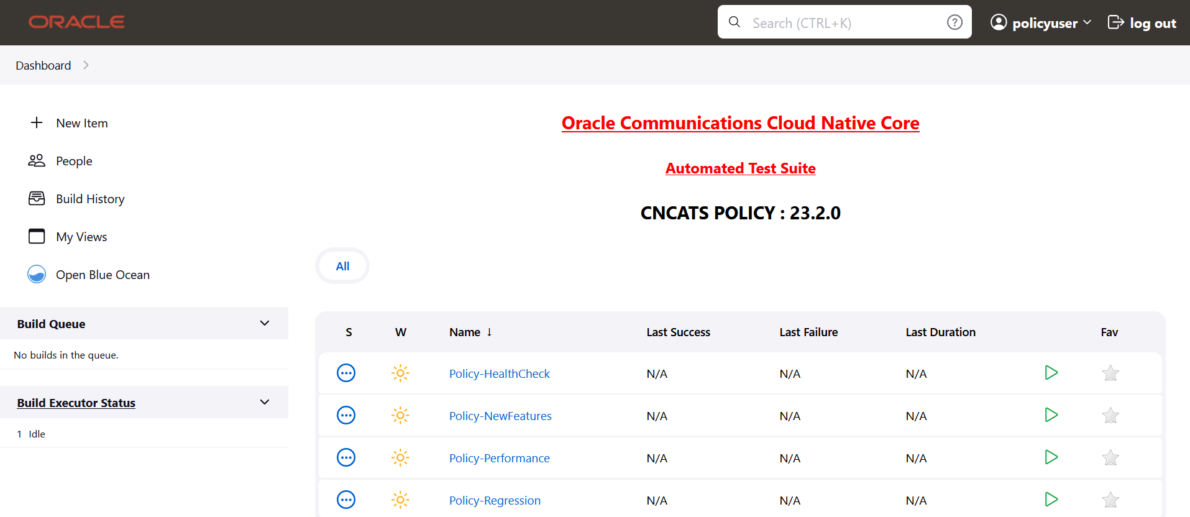1190x517 pixels.
Task: Favorite the Policy-HealthCheck job
Action: click(1110, 373)
